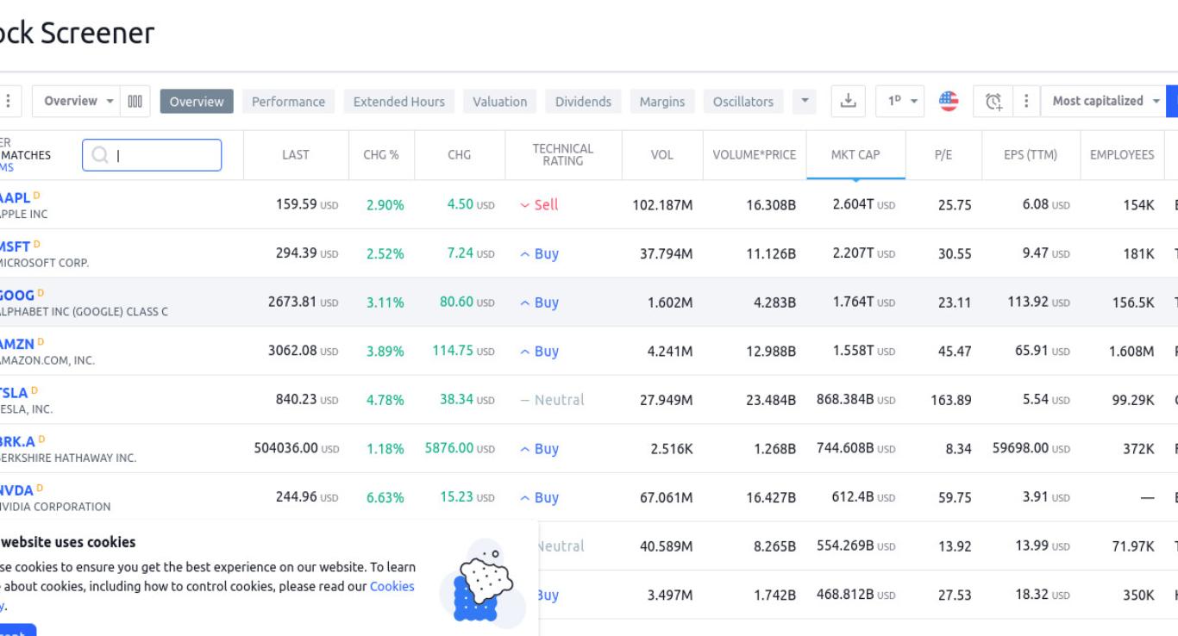
Task: Switch to the Dividends tab
Action: point(583,101)
